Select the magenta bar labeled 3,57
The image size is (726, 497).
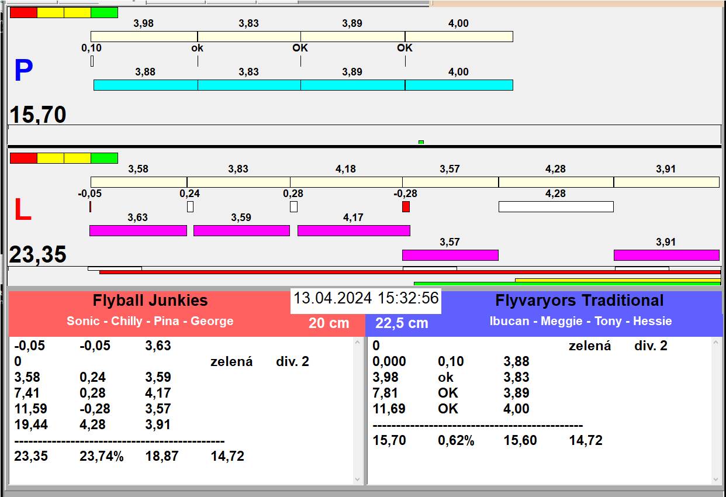(x=450, y=255)
